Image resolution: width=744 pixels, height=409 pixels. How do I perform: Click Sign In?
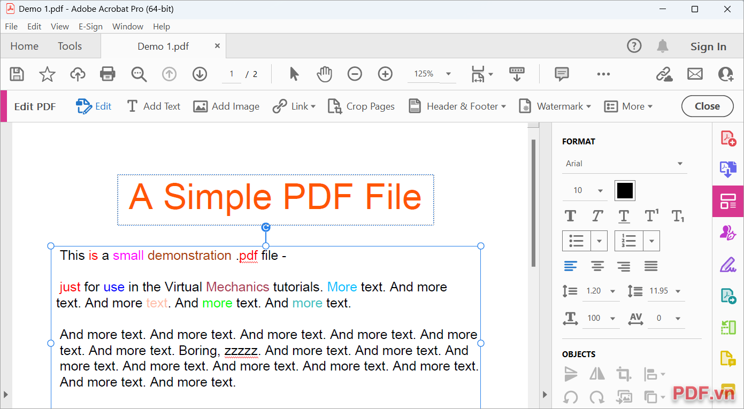[708, 47]
